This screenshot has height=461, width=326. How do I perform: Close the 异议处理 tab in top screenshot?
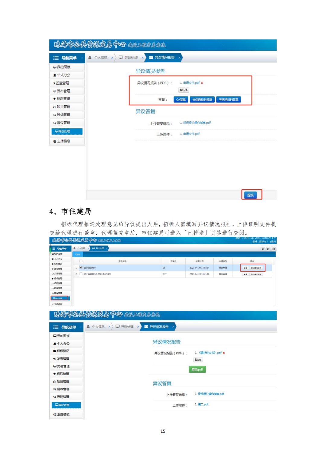click(142, 58)
